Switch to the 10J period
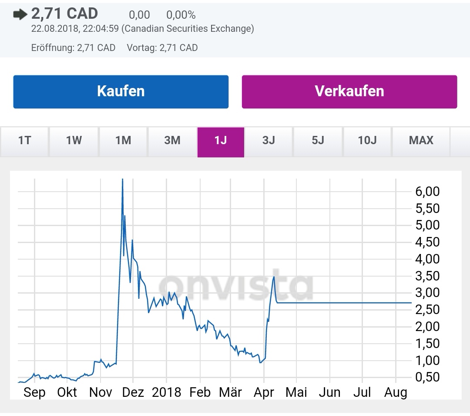 point(367,141)
